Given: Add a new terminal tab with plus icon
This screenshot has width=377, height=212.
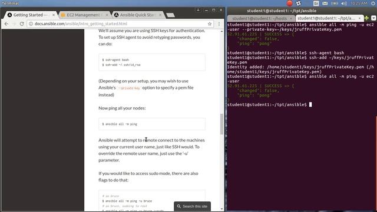Looking at the screenshot, I should 366,18.
